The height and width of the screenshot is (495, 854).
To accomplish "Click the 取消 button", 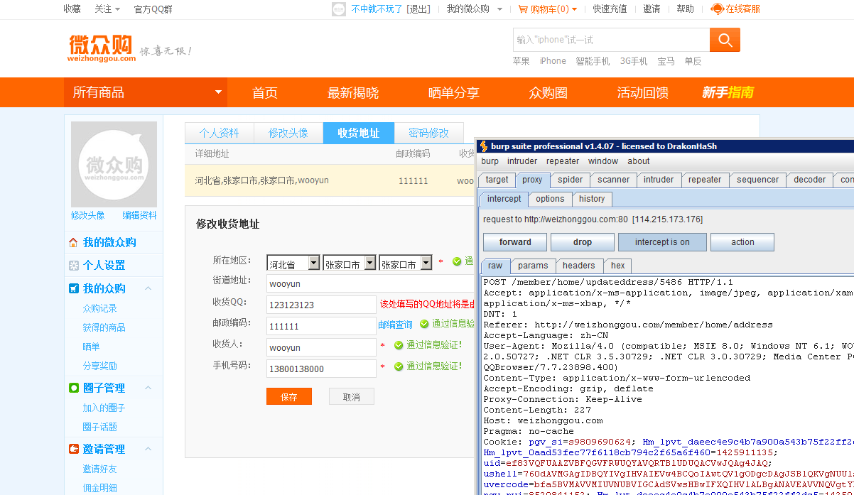I will point(352,396).
